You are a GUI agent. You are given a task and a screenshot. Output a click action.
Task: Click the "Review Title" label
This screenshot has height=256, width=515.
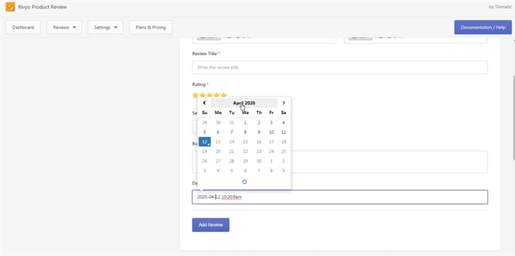(205, 54)
